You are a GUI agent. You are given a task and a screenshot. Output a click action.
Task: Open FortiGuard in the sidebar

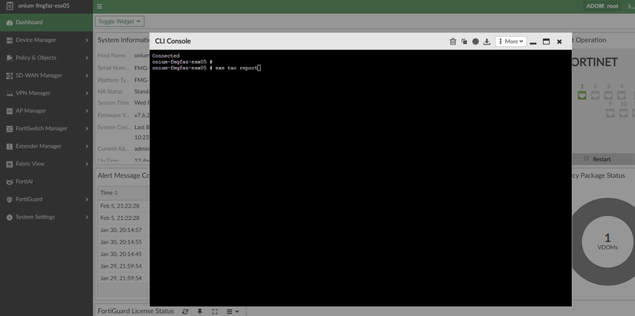(x=46, y=199)
